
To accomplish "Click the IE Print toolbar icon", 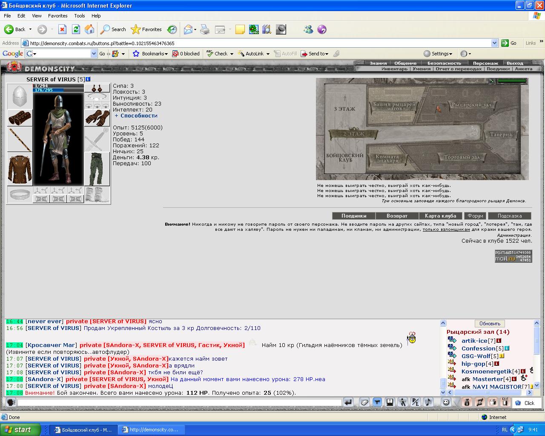I will click(x=205, y=29).
